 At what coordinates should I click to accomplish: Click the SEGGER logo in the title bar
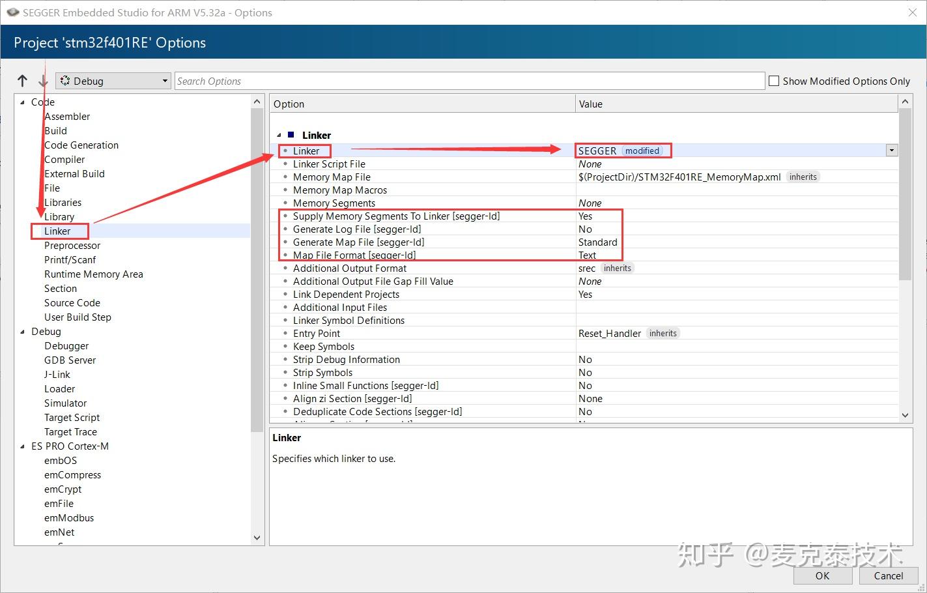[x=12, y=12]
